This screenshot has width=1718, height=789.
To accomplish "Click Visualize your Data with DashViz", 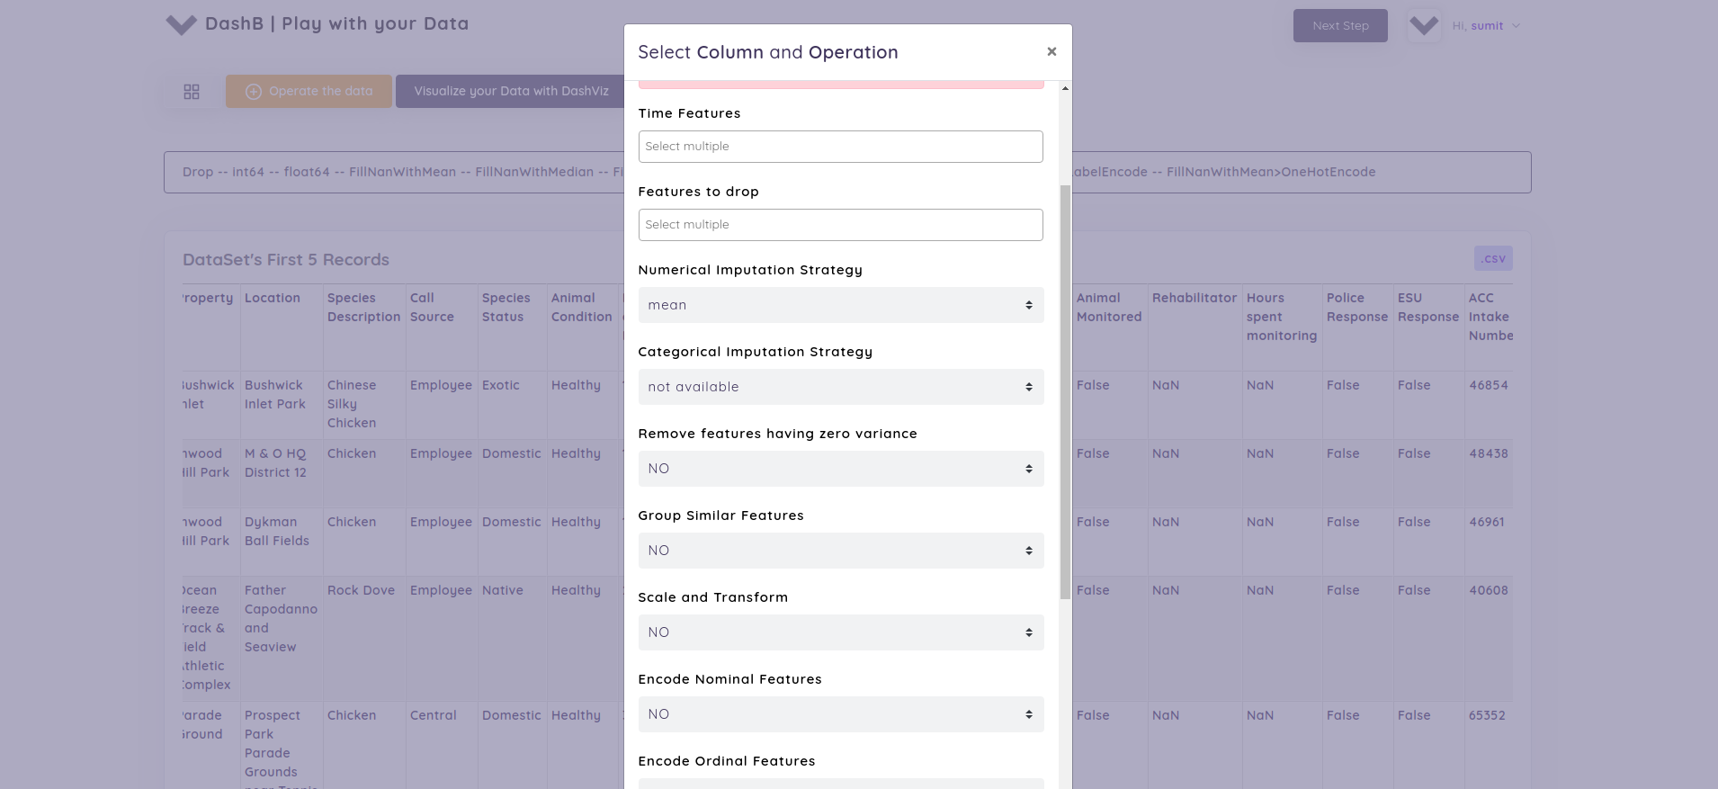I will pyautogui.click(x=511, y=92).
